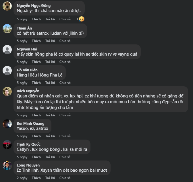Click the '5 ngày' timestamp on Nguyễn Ngọc Đông's comment
This screenshot has height=182, width=193.
tap(22, 19)
